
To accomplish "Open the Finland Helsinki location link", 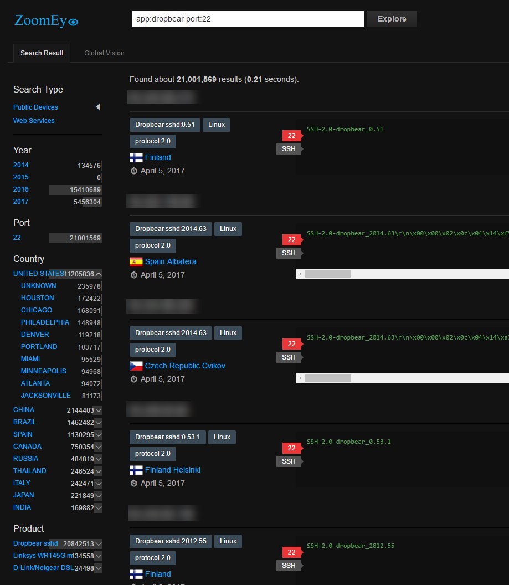I will tap(173, 470).
